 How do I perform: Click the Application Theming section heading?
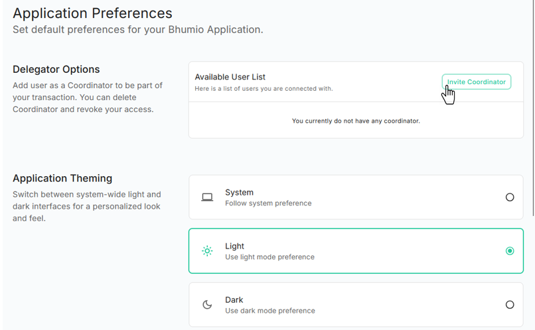pyautogui.click(x=62, y=178)
